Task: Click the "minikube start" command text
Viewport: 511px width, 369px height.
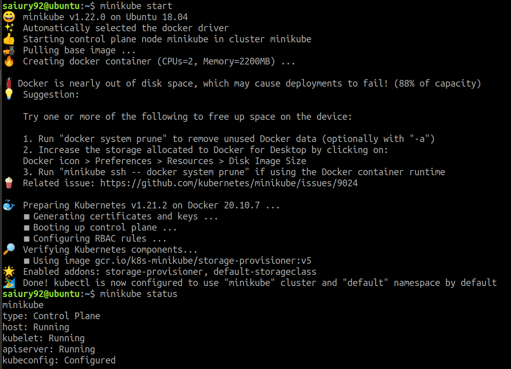Action: pos(136,6)
